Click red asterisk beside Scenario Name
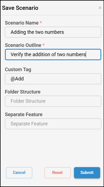 click(x=41, y=22)
